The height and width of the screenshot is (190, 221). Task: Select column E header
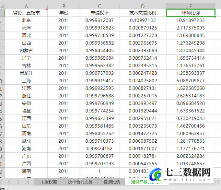[190, 6]
